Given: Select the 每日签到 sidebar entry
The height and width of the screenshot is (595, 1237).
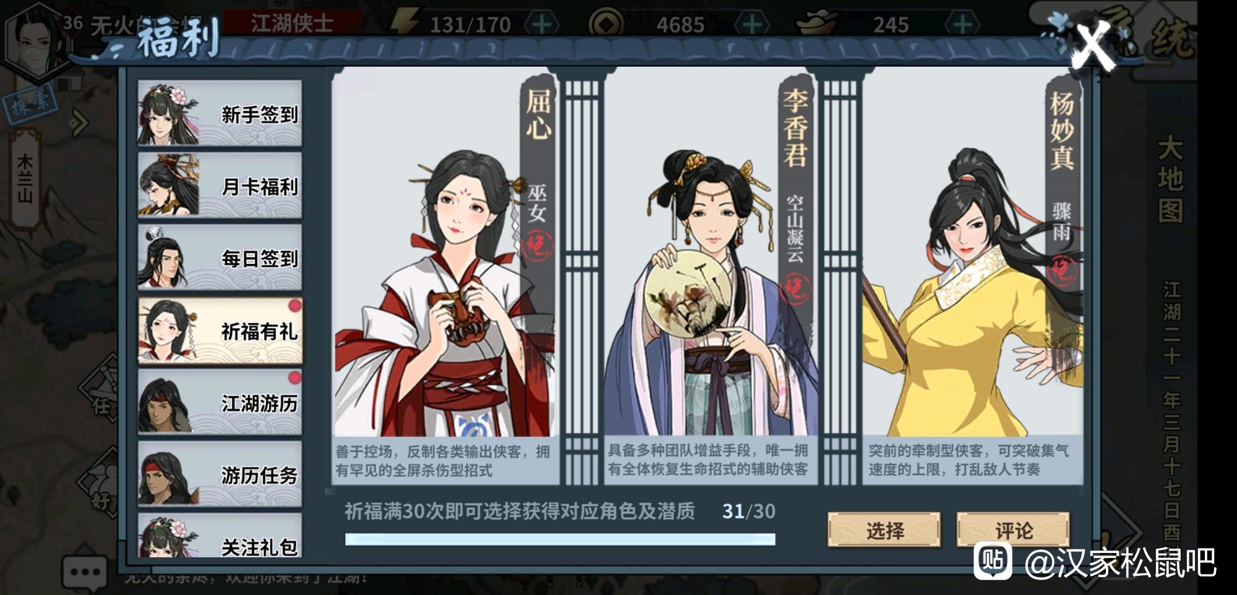Looking at the screenshot, I should click(x=220, y=257).
